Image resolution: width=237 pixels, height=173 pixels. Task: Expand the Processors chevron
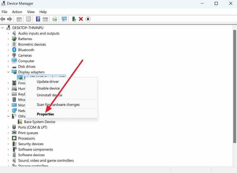point(8,138)
